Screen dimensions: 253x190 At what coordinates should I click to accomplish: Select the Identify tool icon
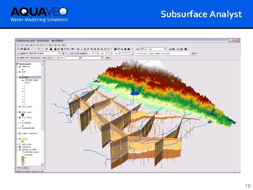[x=125, y=49]
